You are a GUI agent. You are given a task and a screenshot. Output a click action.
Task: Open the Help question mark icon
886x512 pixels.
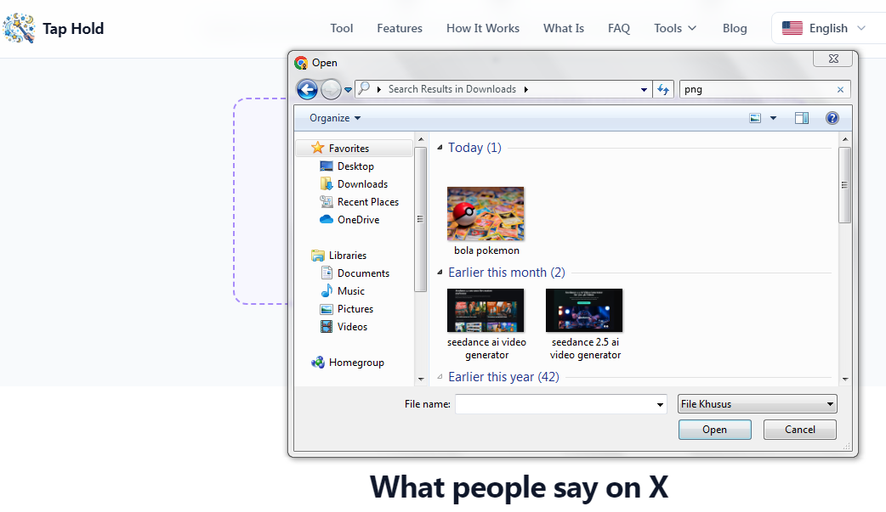pos(832,118)
